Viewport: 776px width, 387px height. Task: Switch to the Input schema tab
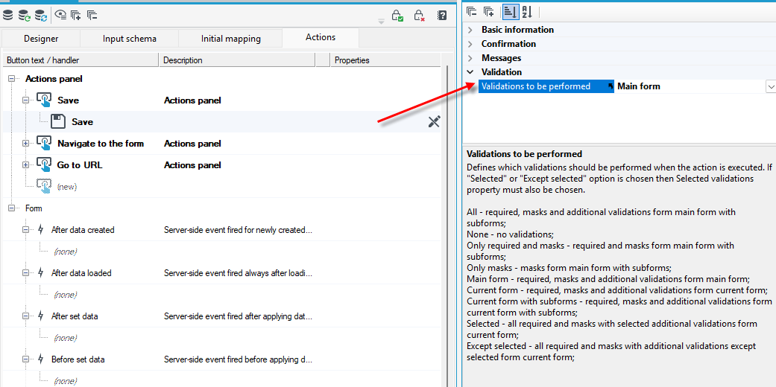tap(129, 39)
